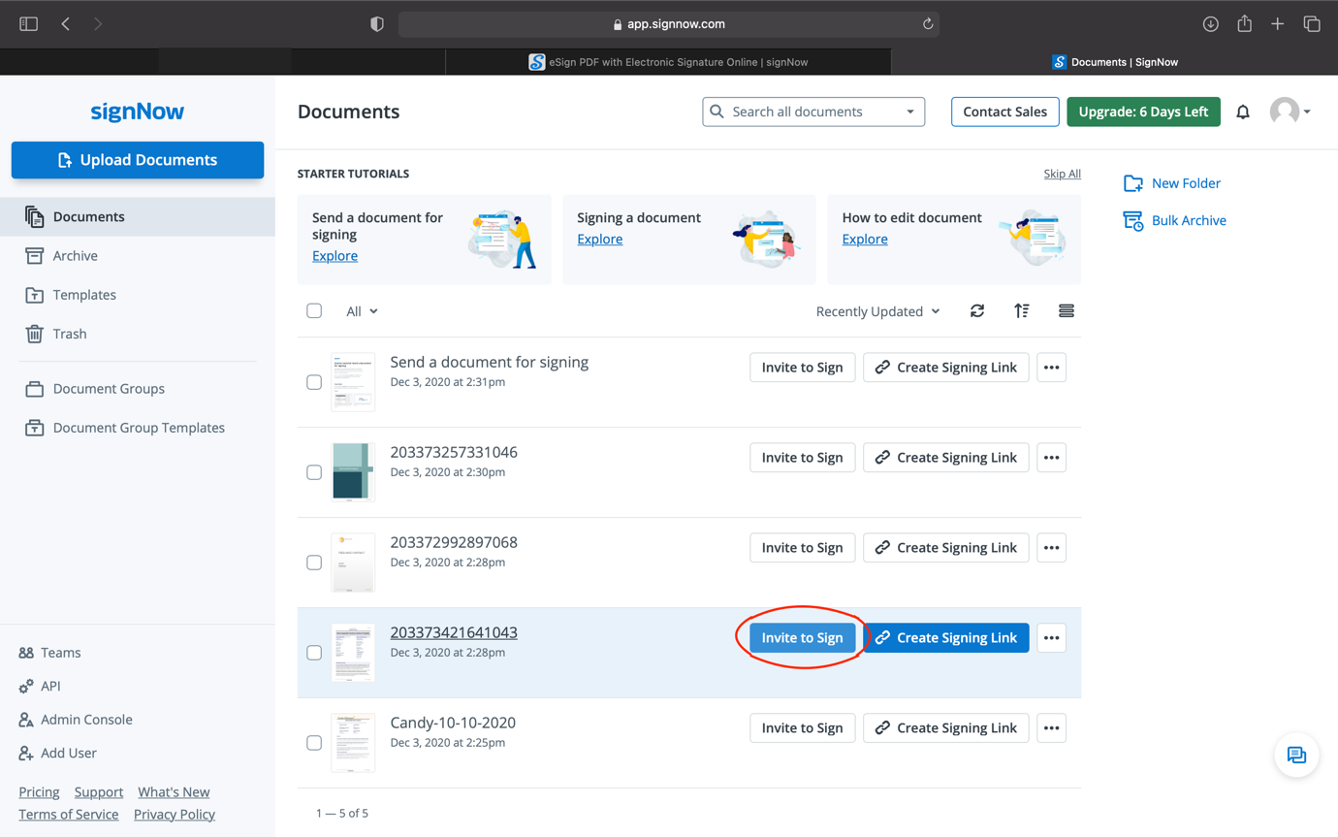1338x837 pixels.
Task: Click the refresh documents list icon
Action: 977,311
